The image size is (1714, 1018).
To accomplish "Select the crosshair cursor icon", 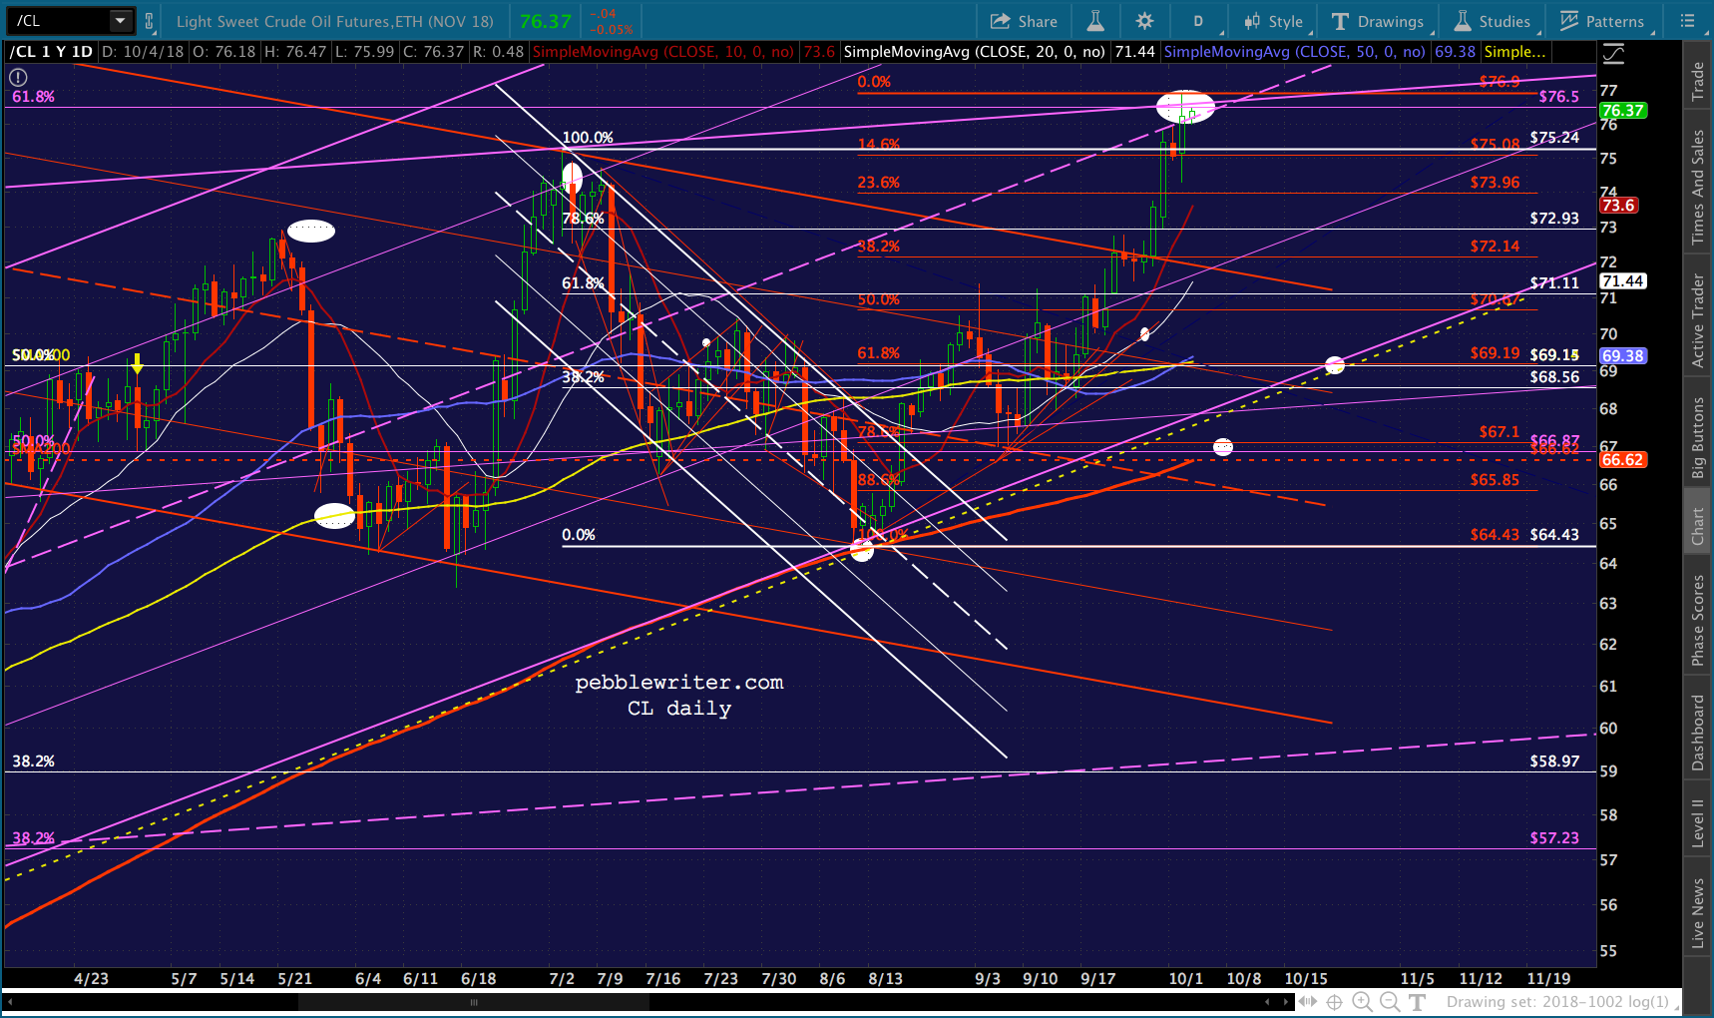I will 1334,1002.
